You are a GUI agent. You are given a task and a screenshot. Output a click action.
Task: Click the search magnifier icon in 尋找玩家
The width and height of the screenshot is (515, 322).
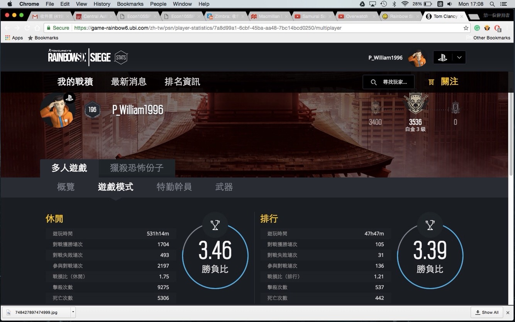pyautogui.click(x=373, y=82)
